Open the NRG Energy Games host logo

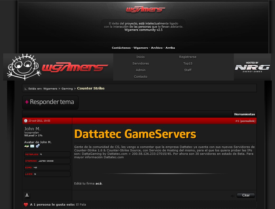coord(252,67)
